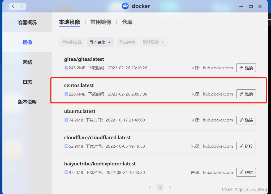Click the docker whale logo in title bar
The image size is (271, 194).
tap(125, 6)
